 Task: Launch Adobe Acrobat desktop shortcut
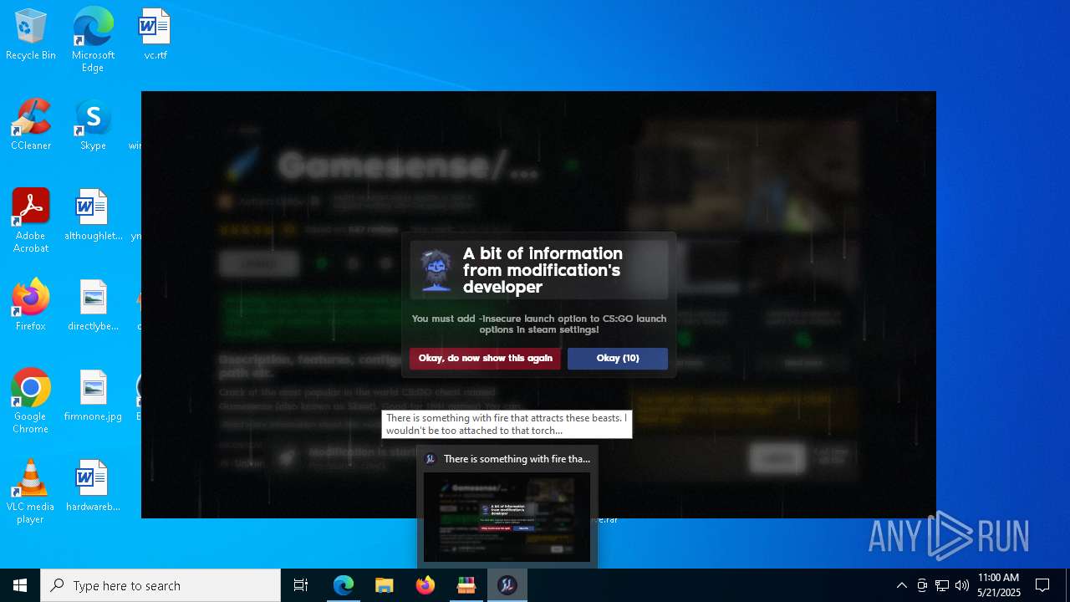[x=31, y=221]
